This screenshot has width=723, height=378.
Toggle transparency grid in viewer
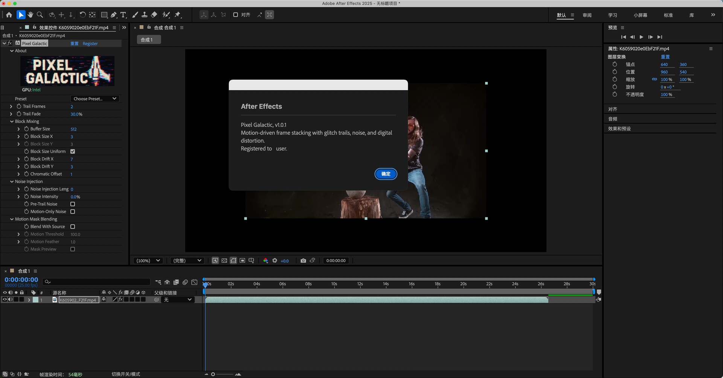(x=224, y=260)
